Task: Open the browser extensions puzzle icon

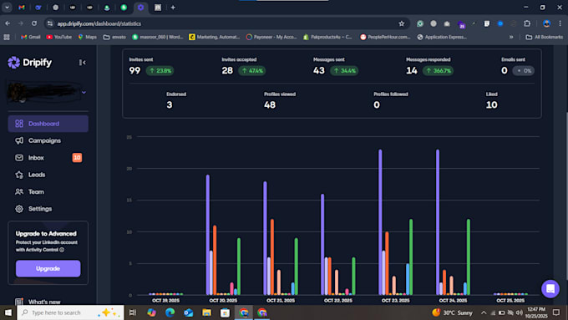Action: coord(527,23)
